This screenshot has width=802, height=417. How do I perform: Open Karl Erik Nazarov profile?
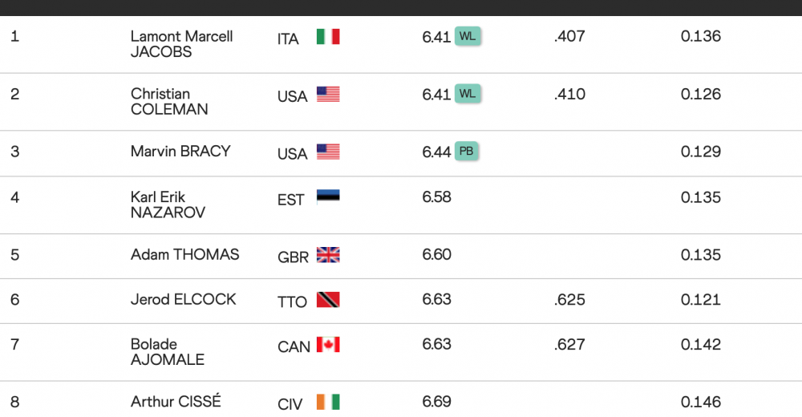pyautogui.click(x=168, y=204)
